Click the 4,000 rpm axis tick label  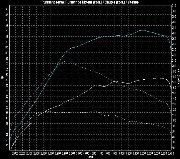[86, 154]
